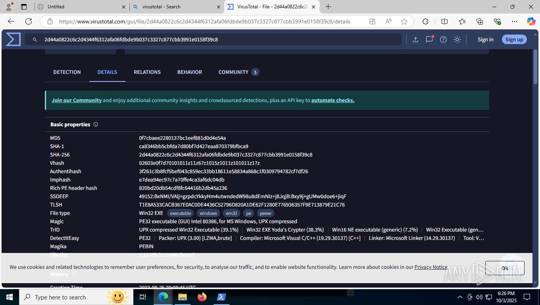Open the DETECTION tab

(x=67, y=72)
